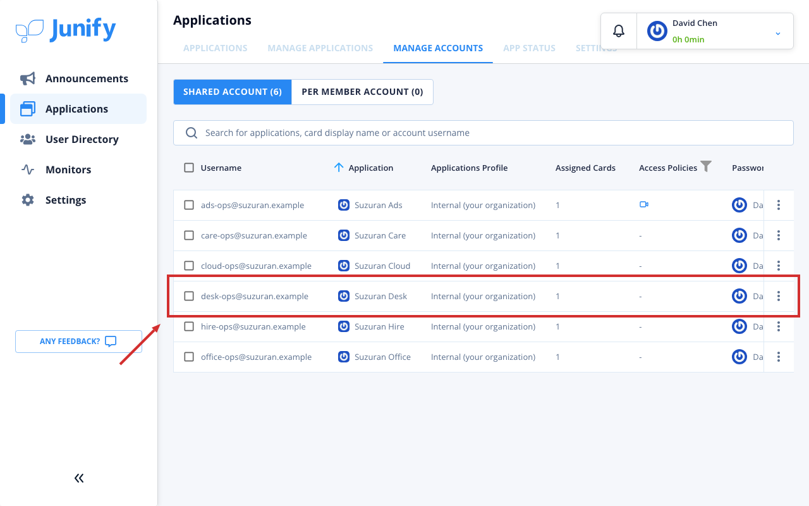Open Monitors in sidebar
This screenshot has height=506, width=809.
click(x=78, y=170)
